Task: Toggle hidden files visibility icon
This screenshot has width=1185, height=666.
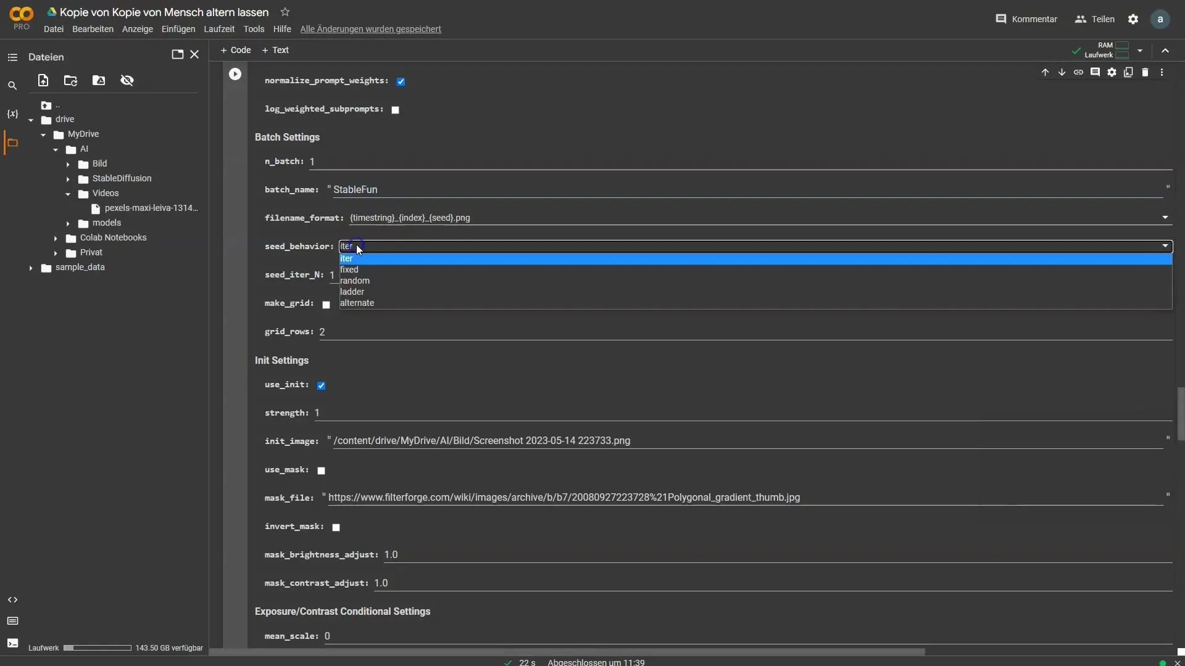Action: point(127,80)
